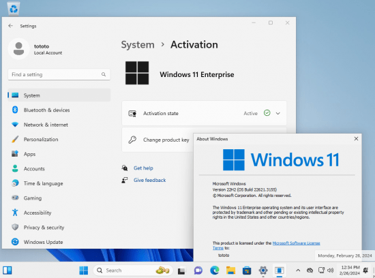Screen dimensions: 375x278
Task: Open the Start menu on taskbar
Action: click(x=83, y=271)
